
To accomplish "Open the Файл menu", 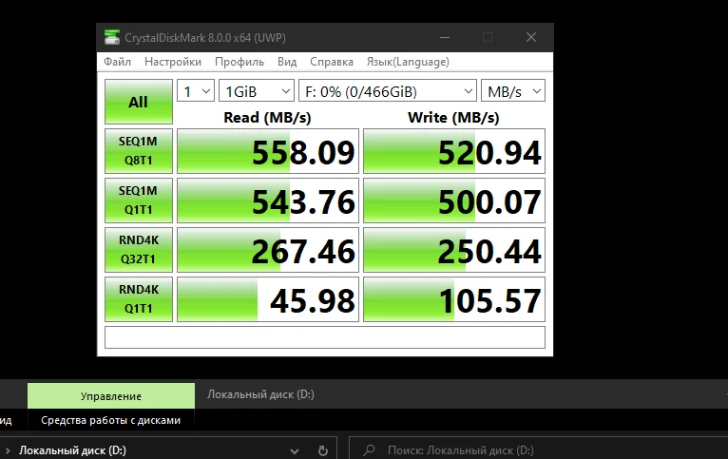I will pyautogui.click(x=118, y=62).
